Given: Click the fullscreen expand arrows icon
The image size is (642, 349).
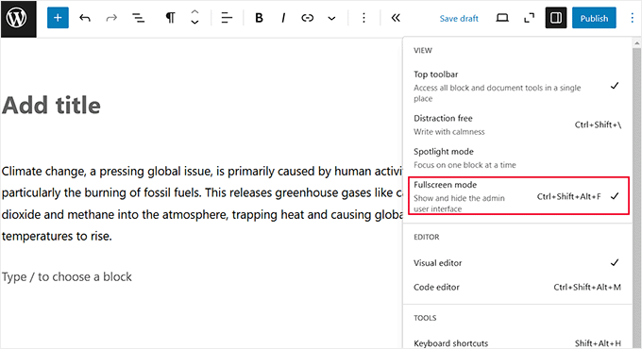Looking at the screenshot, I should (529, 18).
